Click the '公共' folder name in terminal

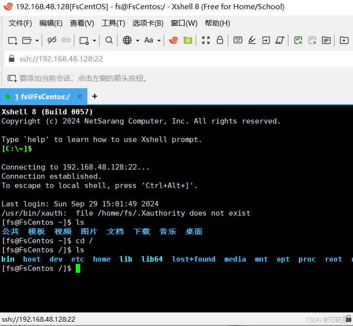coord(10,232)
